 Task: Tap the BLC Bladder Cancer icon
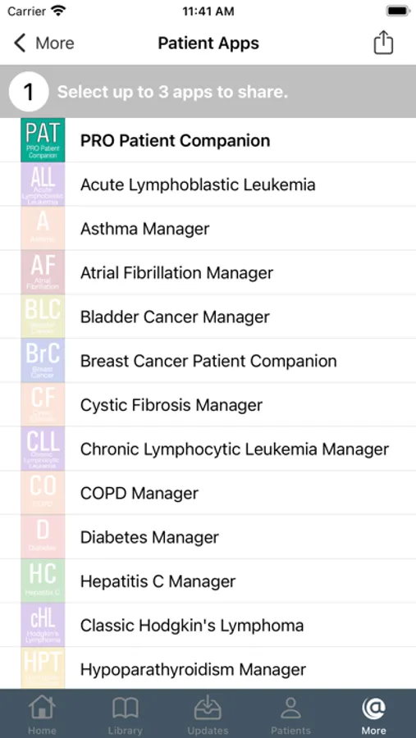[x=43, y=317]
